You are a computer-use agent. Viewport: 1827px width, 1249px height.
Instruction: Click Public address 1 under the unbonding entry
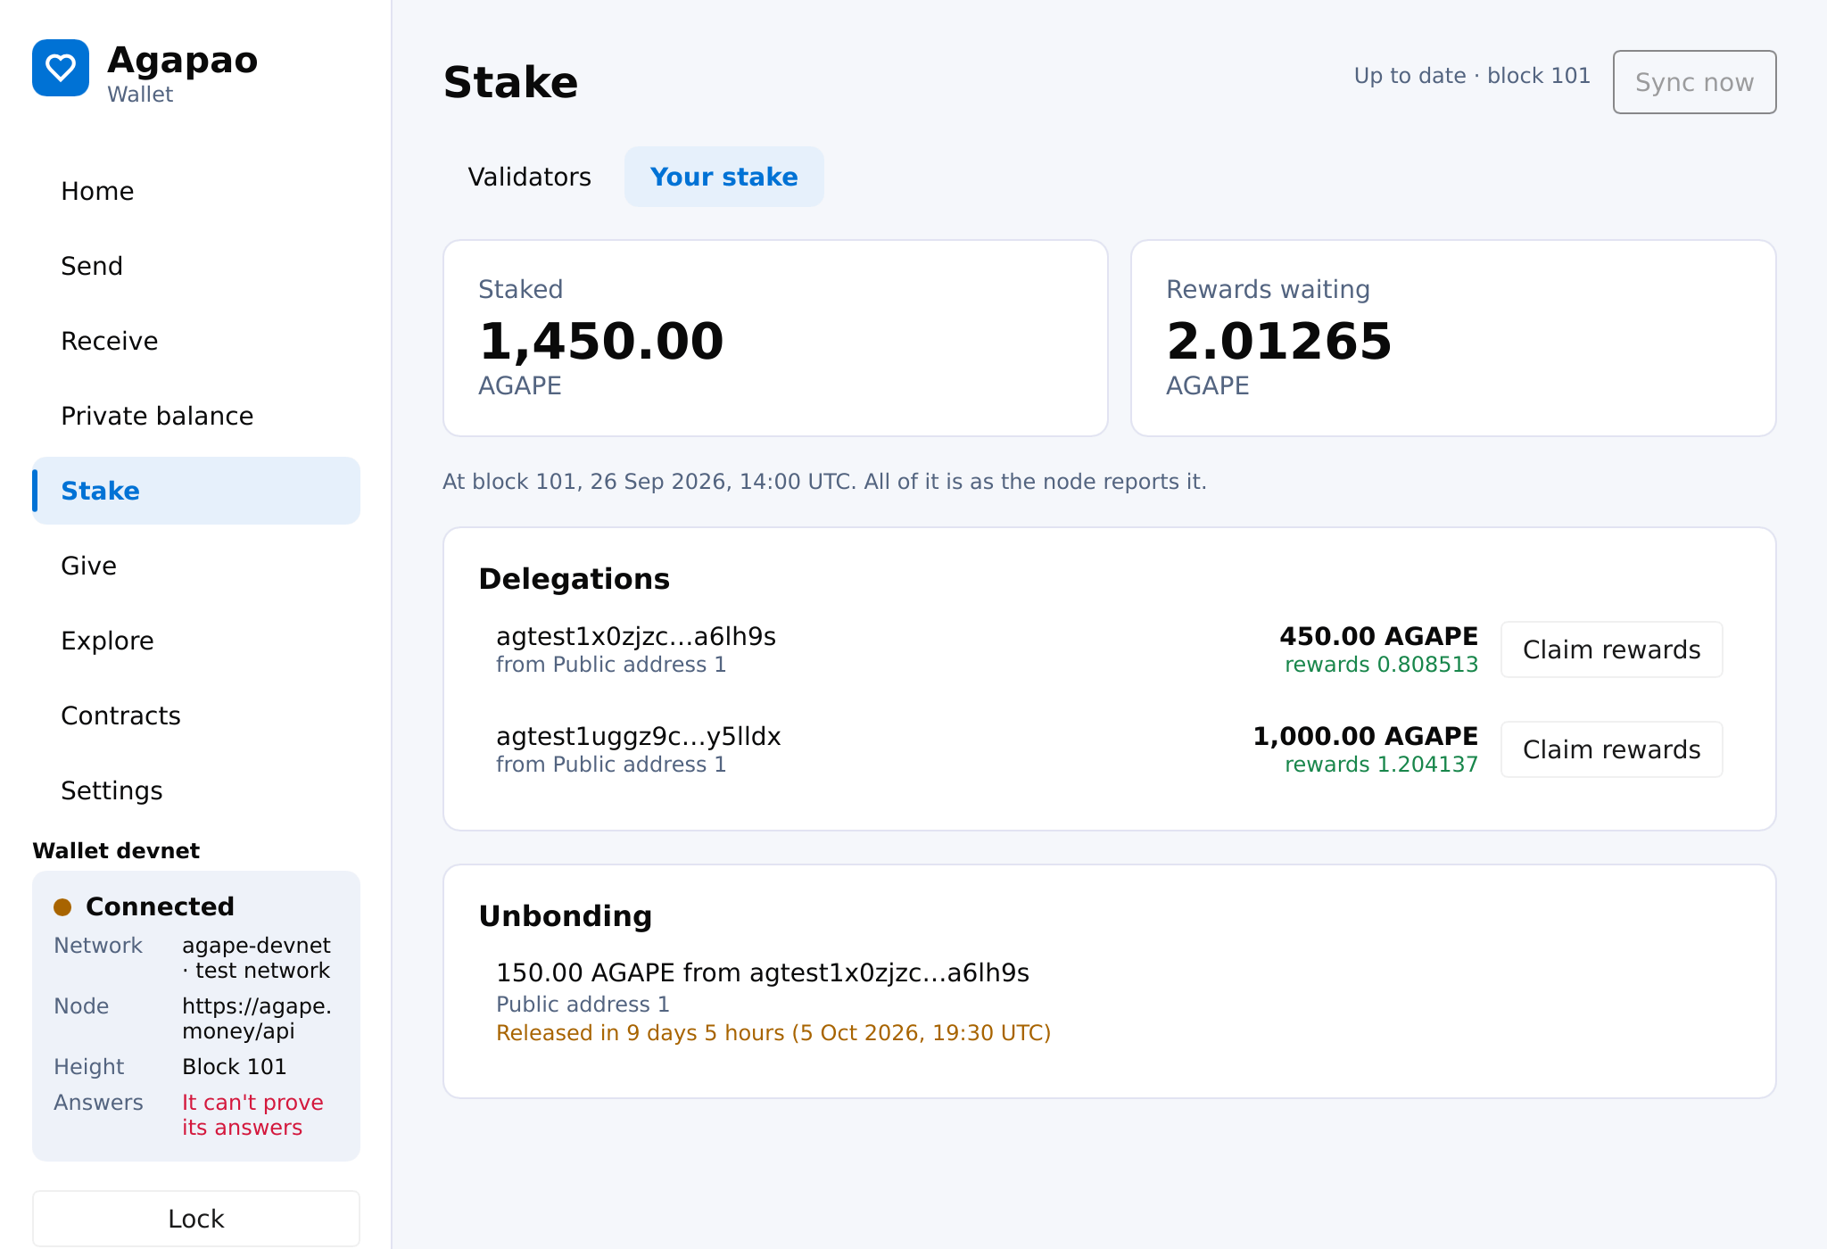(583, 1005)
